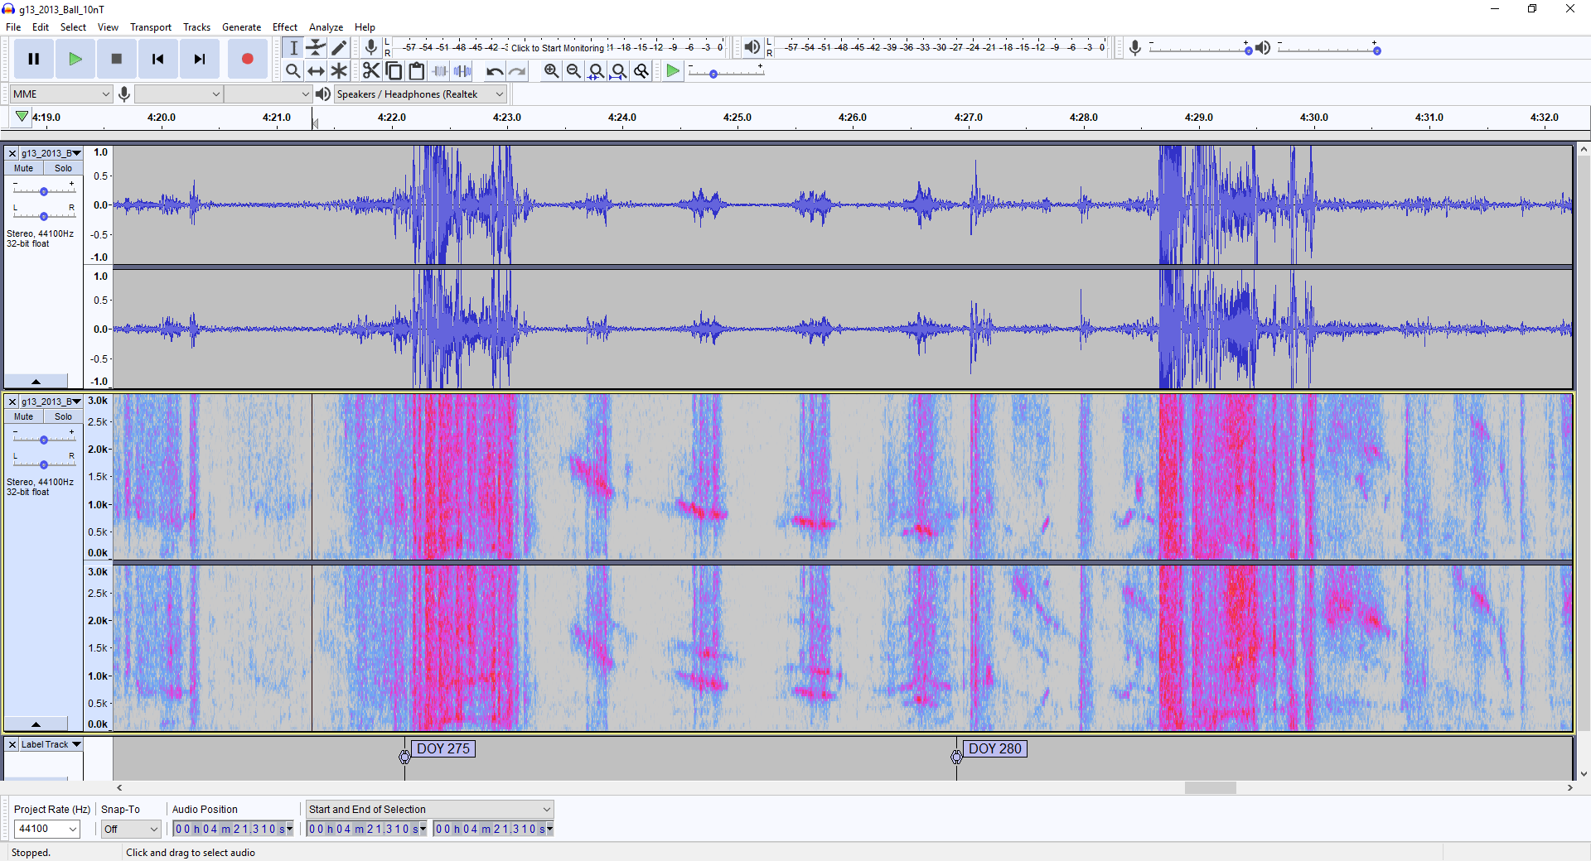Select the Envelope tool
Image resolution: width=1591 pixels, height=861 pixels.
tap(316, 48)
